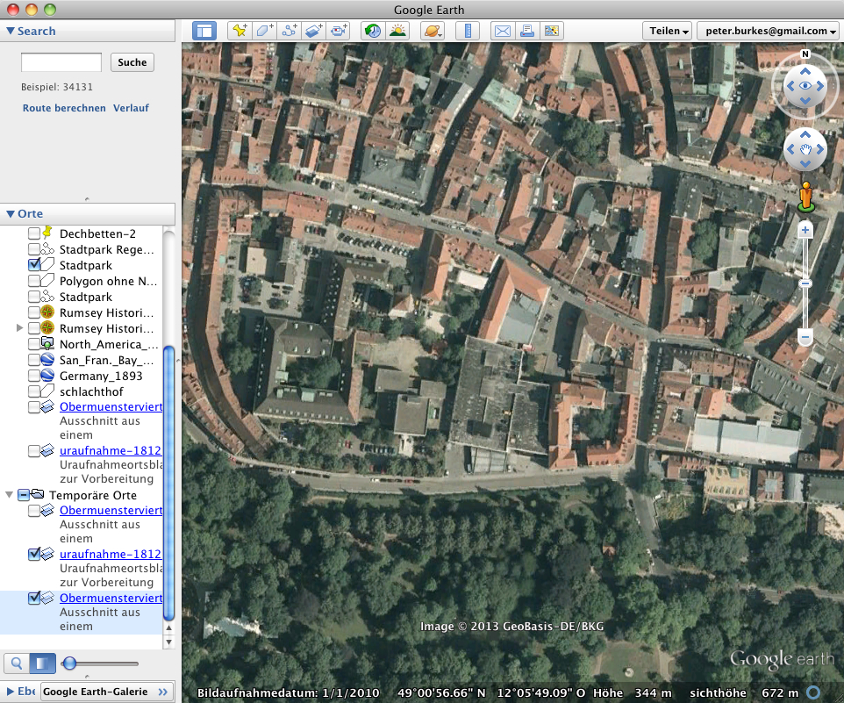Show sunlight across the landscape
844x703 pixels.
[397, 31]
